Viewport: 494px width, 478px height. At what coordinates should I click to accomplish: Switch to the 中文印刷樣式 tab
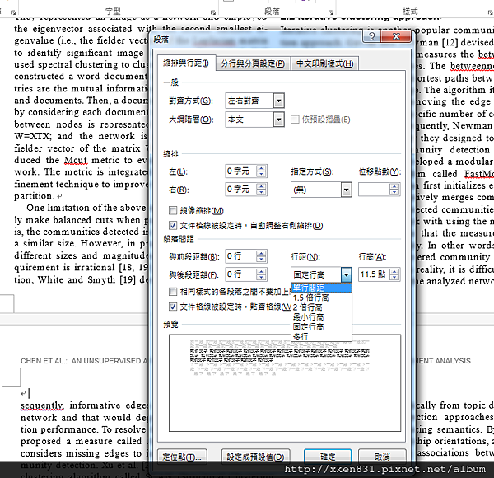click(325, 64)
